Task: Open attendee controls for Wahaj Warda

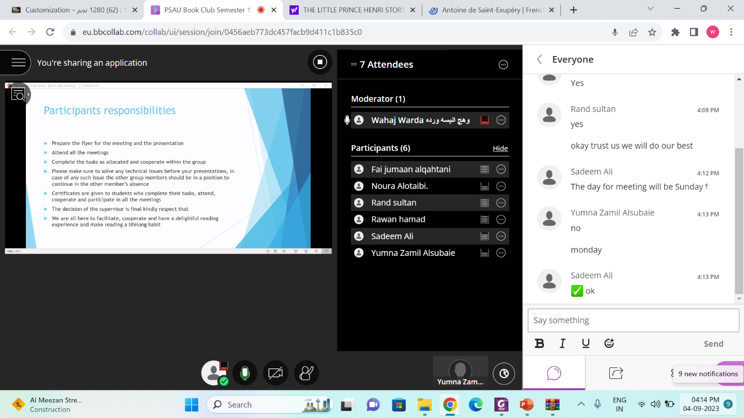Action: 501,120
